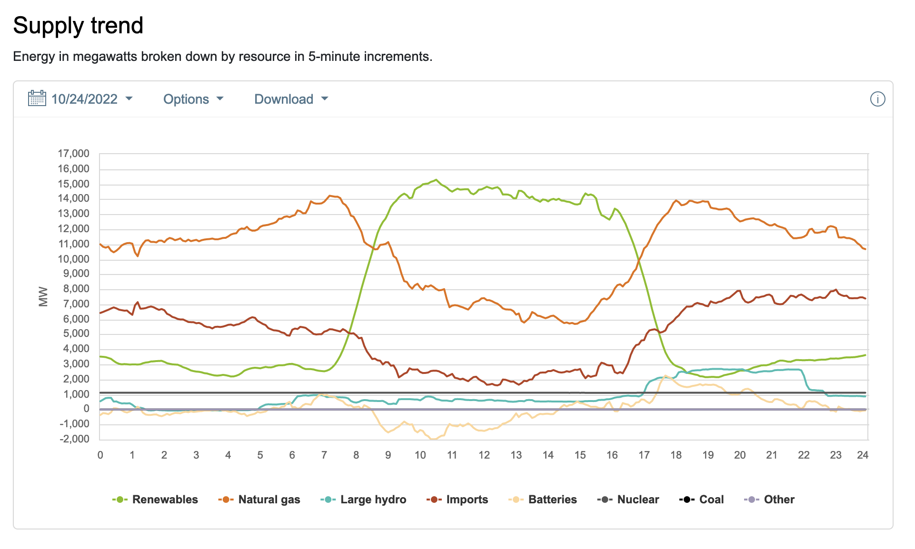Open the Options menu

186,99
